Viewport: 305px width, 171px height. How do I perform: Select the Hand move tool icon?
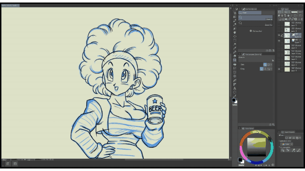coord(235,32)
